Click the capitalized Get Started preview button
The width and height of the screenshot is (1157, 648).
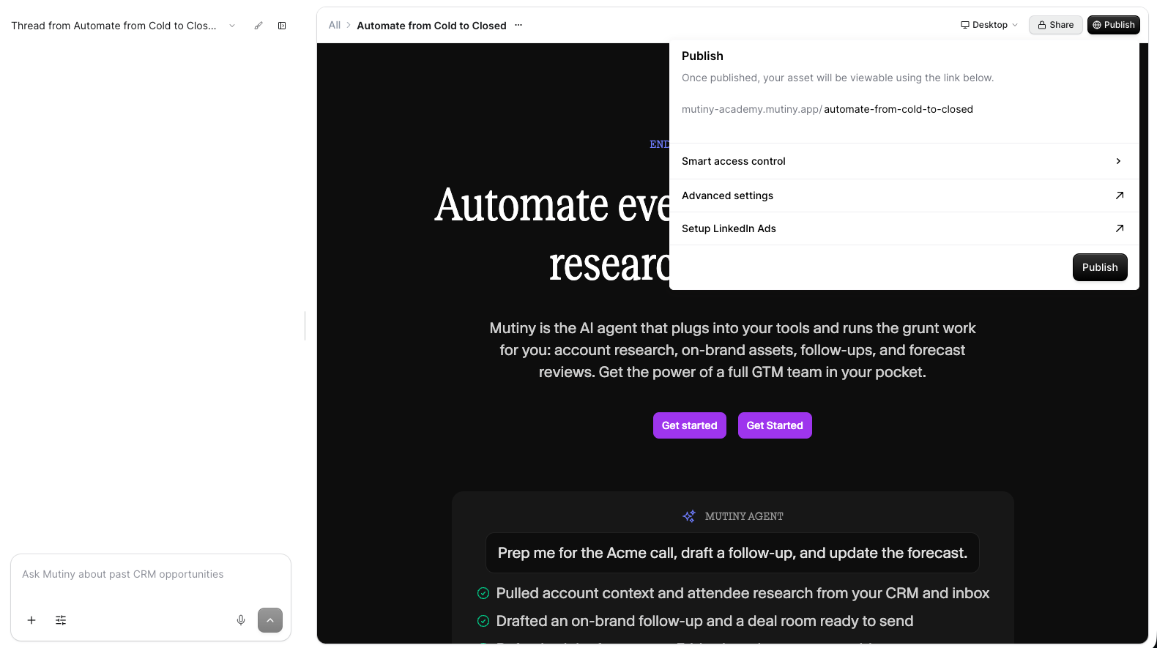pos(775,425)
